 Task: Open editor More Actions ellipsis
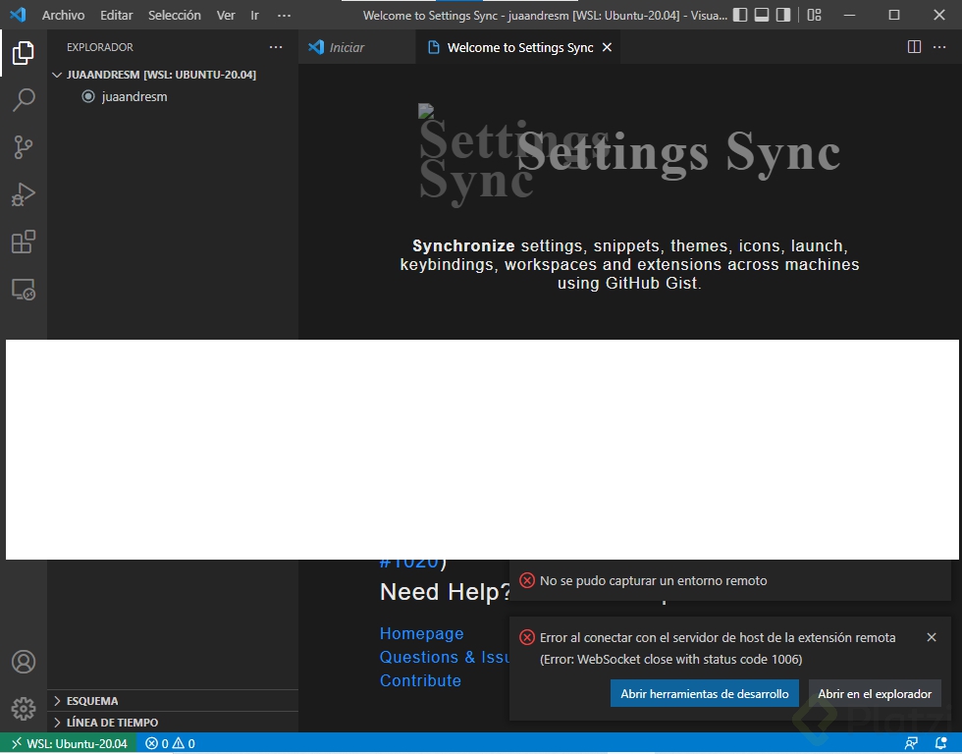point(939,47)
